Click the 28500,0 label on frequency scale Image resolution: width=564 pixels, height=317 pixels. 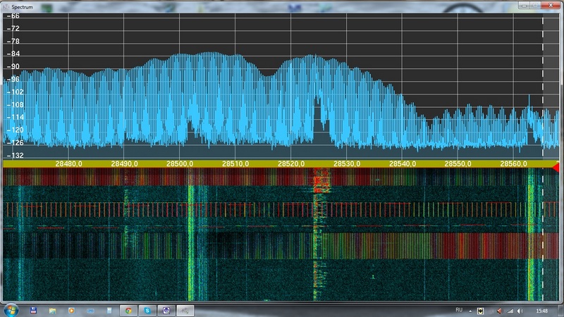click(178, 163)
